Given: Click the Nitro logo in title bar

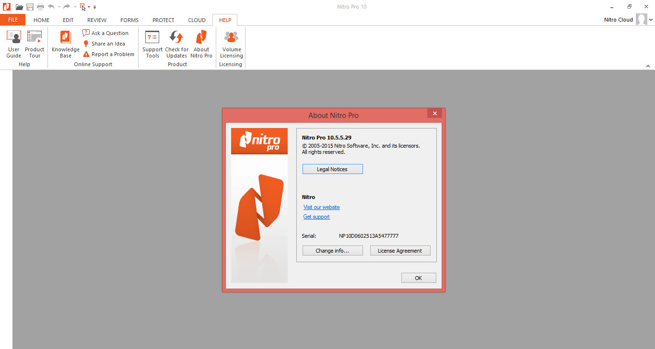Looking at the screenshot, I should (7, 7).
